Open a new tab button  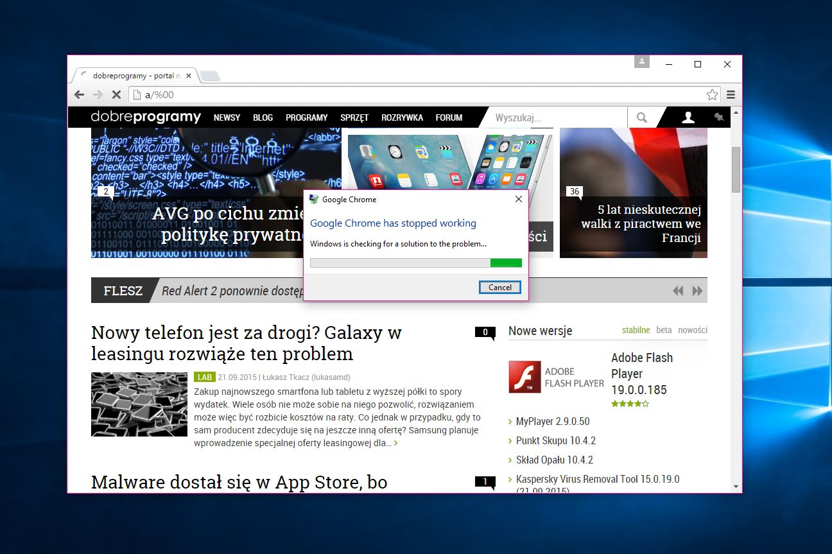pos(209,76)
